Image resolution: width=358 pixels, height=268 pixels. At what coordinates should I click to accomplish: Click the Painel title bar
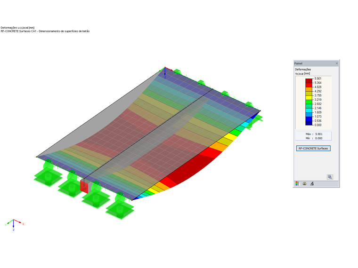(316, 63)
